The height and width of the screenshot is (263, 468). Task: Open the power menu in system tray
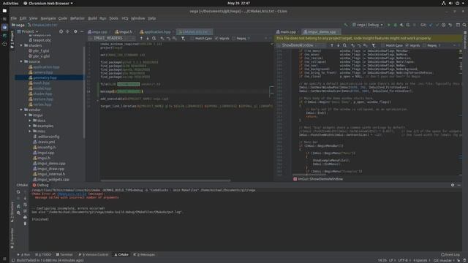point(457,3)
